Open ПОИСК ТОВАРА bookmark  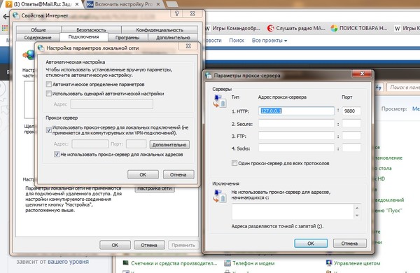tap(359, 28)
